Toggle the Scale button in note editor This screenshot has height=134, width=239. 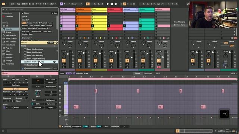pos(69,74)
